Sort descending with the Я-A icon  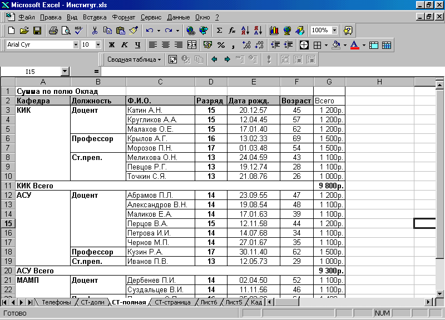pyautogui.click(x=258, y=31)
